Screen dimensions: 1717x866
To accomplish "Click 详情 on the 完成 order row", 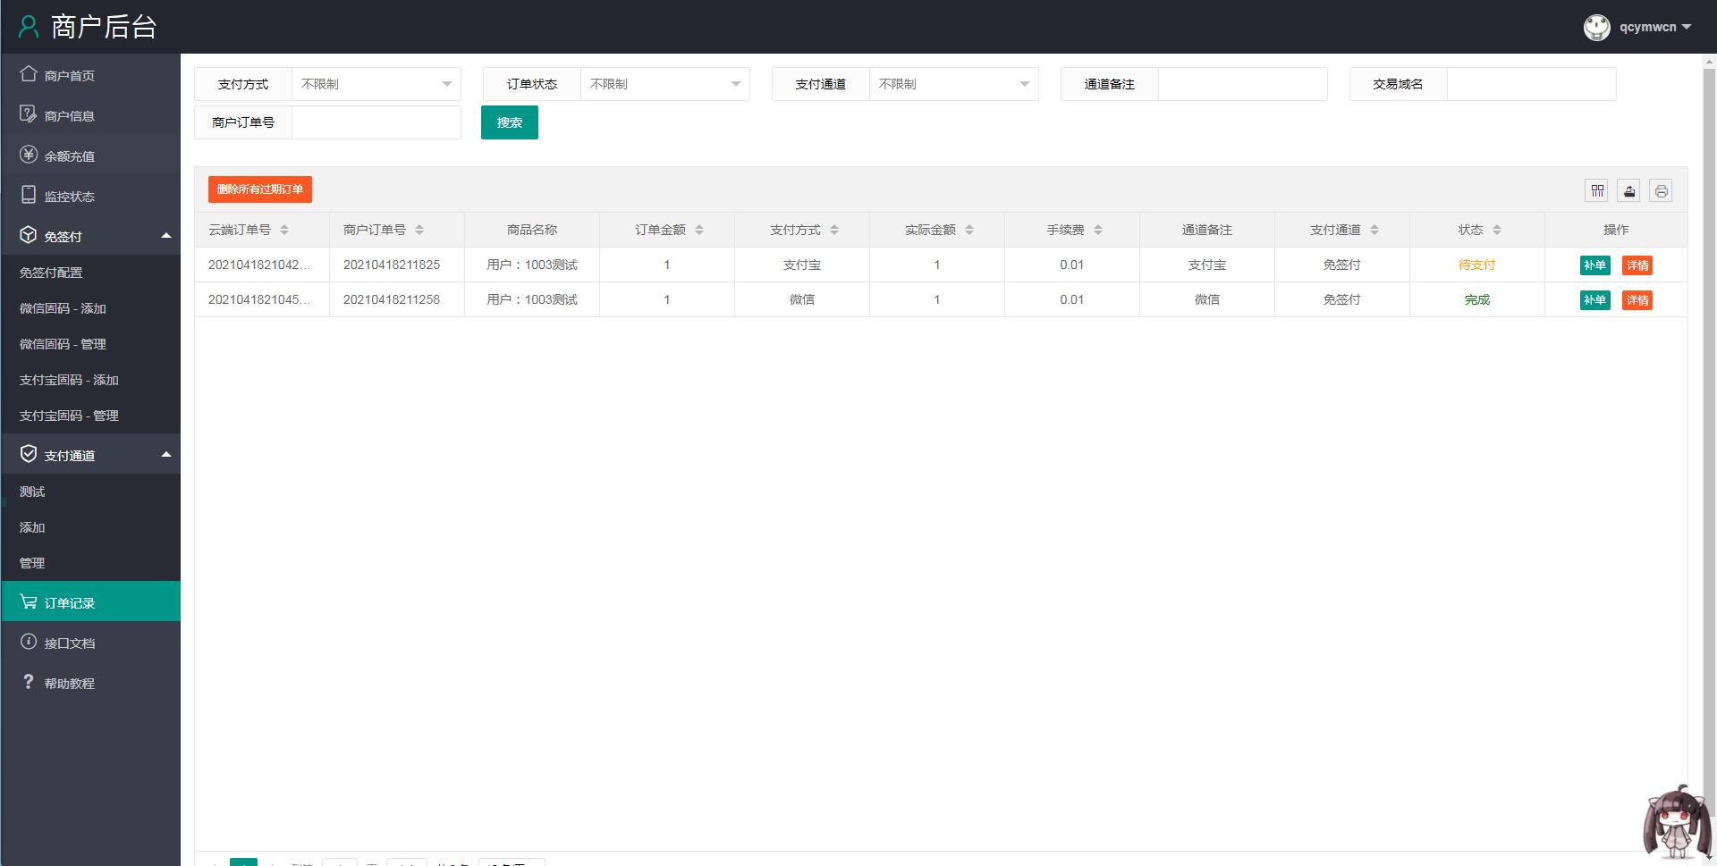I will point(1638,300).
